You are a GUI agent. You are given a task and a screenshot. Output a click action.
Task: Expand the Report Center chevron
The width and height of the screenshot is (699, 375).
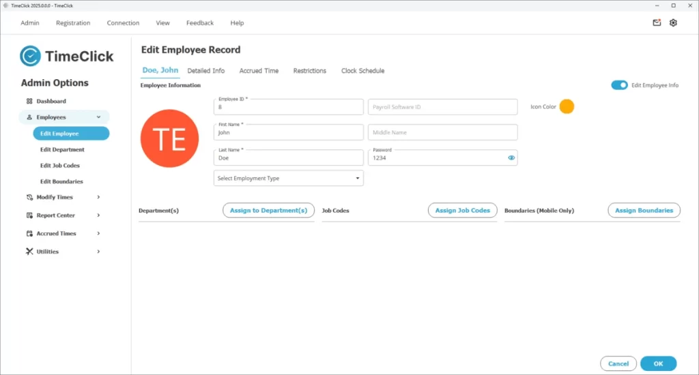point(98,215)
